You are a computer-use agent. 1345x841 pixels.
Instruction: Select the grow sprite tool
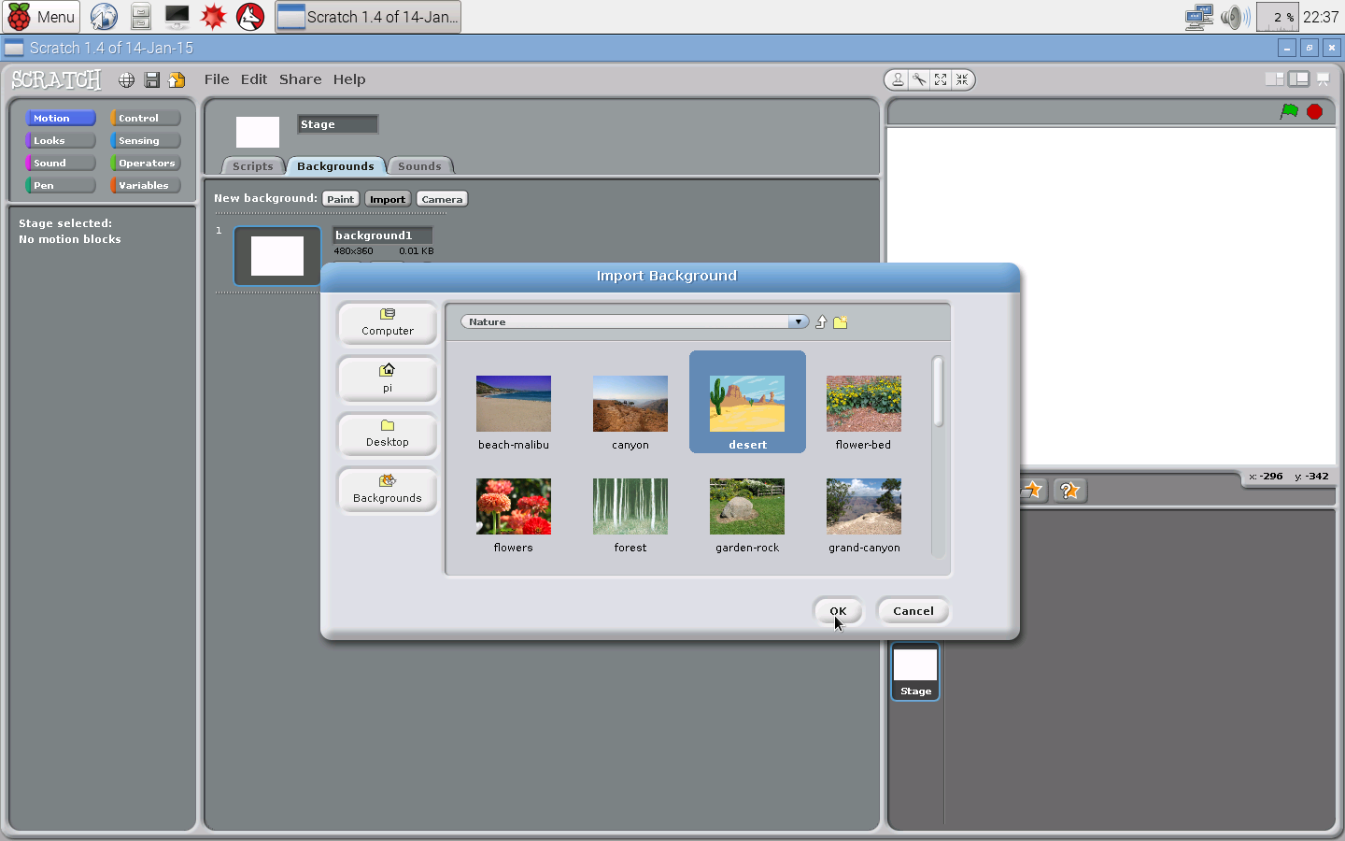coord(941,79)
